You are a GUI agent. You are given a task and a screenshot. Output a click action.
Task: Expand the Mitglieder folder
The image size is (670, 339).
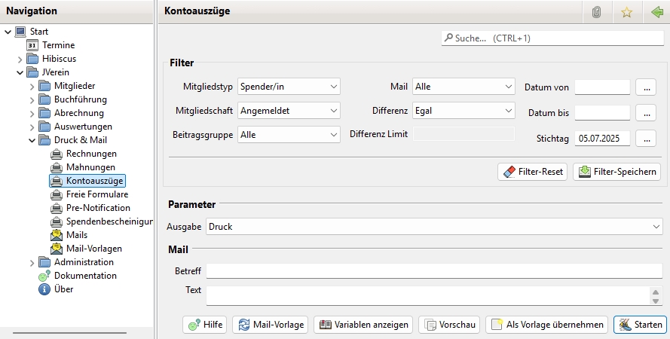[x=32, y=86]
